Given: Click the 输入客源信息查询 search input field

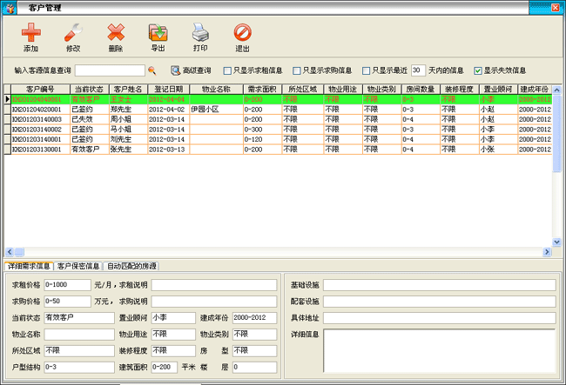Looking at the screenshot, I should (x=110, y=70).
